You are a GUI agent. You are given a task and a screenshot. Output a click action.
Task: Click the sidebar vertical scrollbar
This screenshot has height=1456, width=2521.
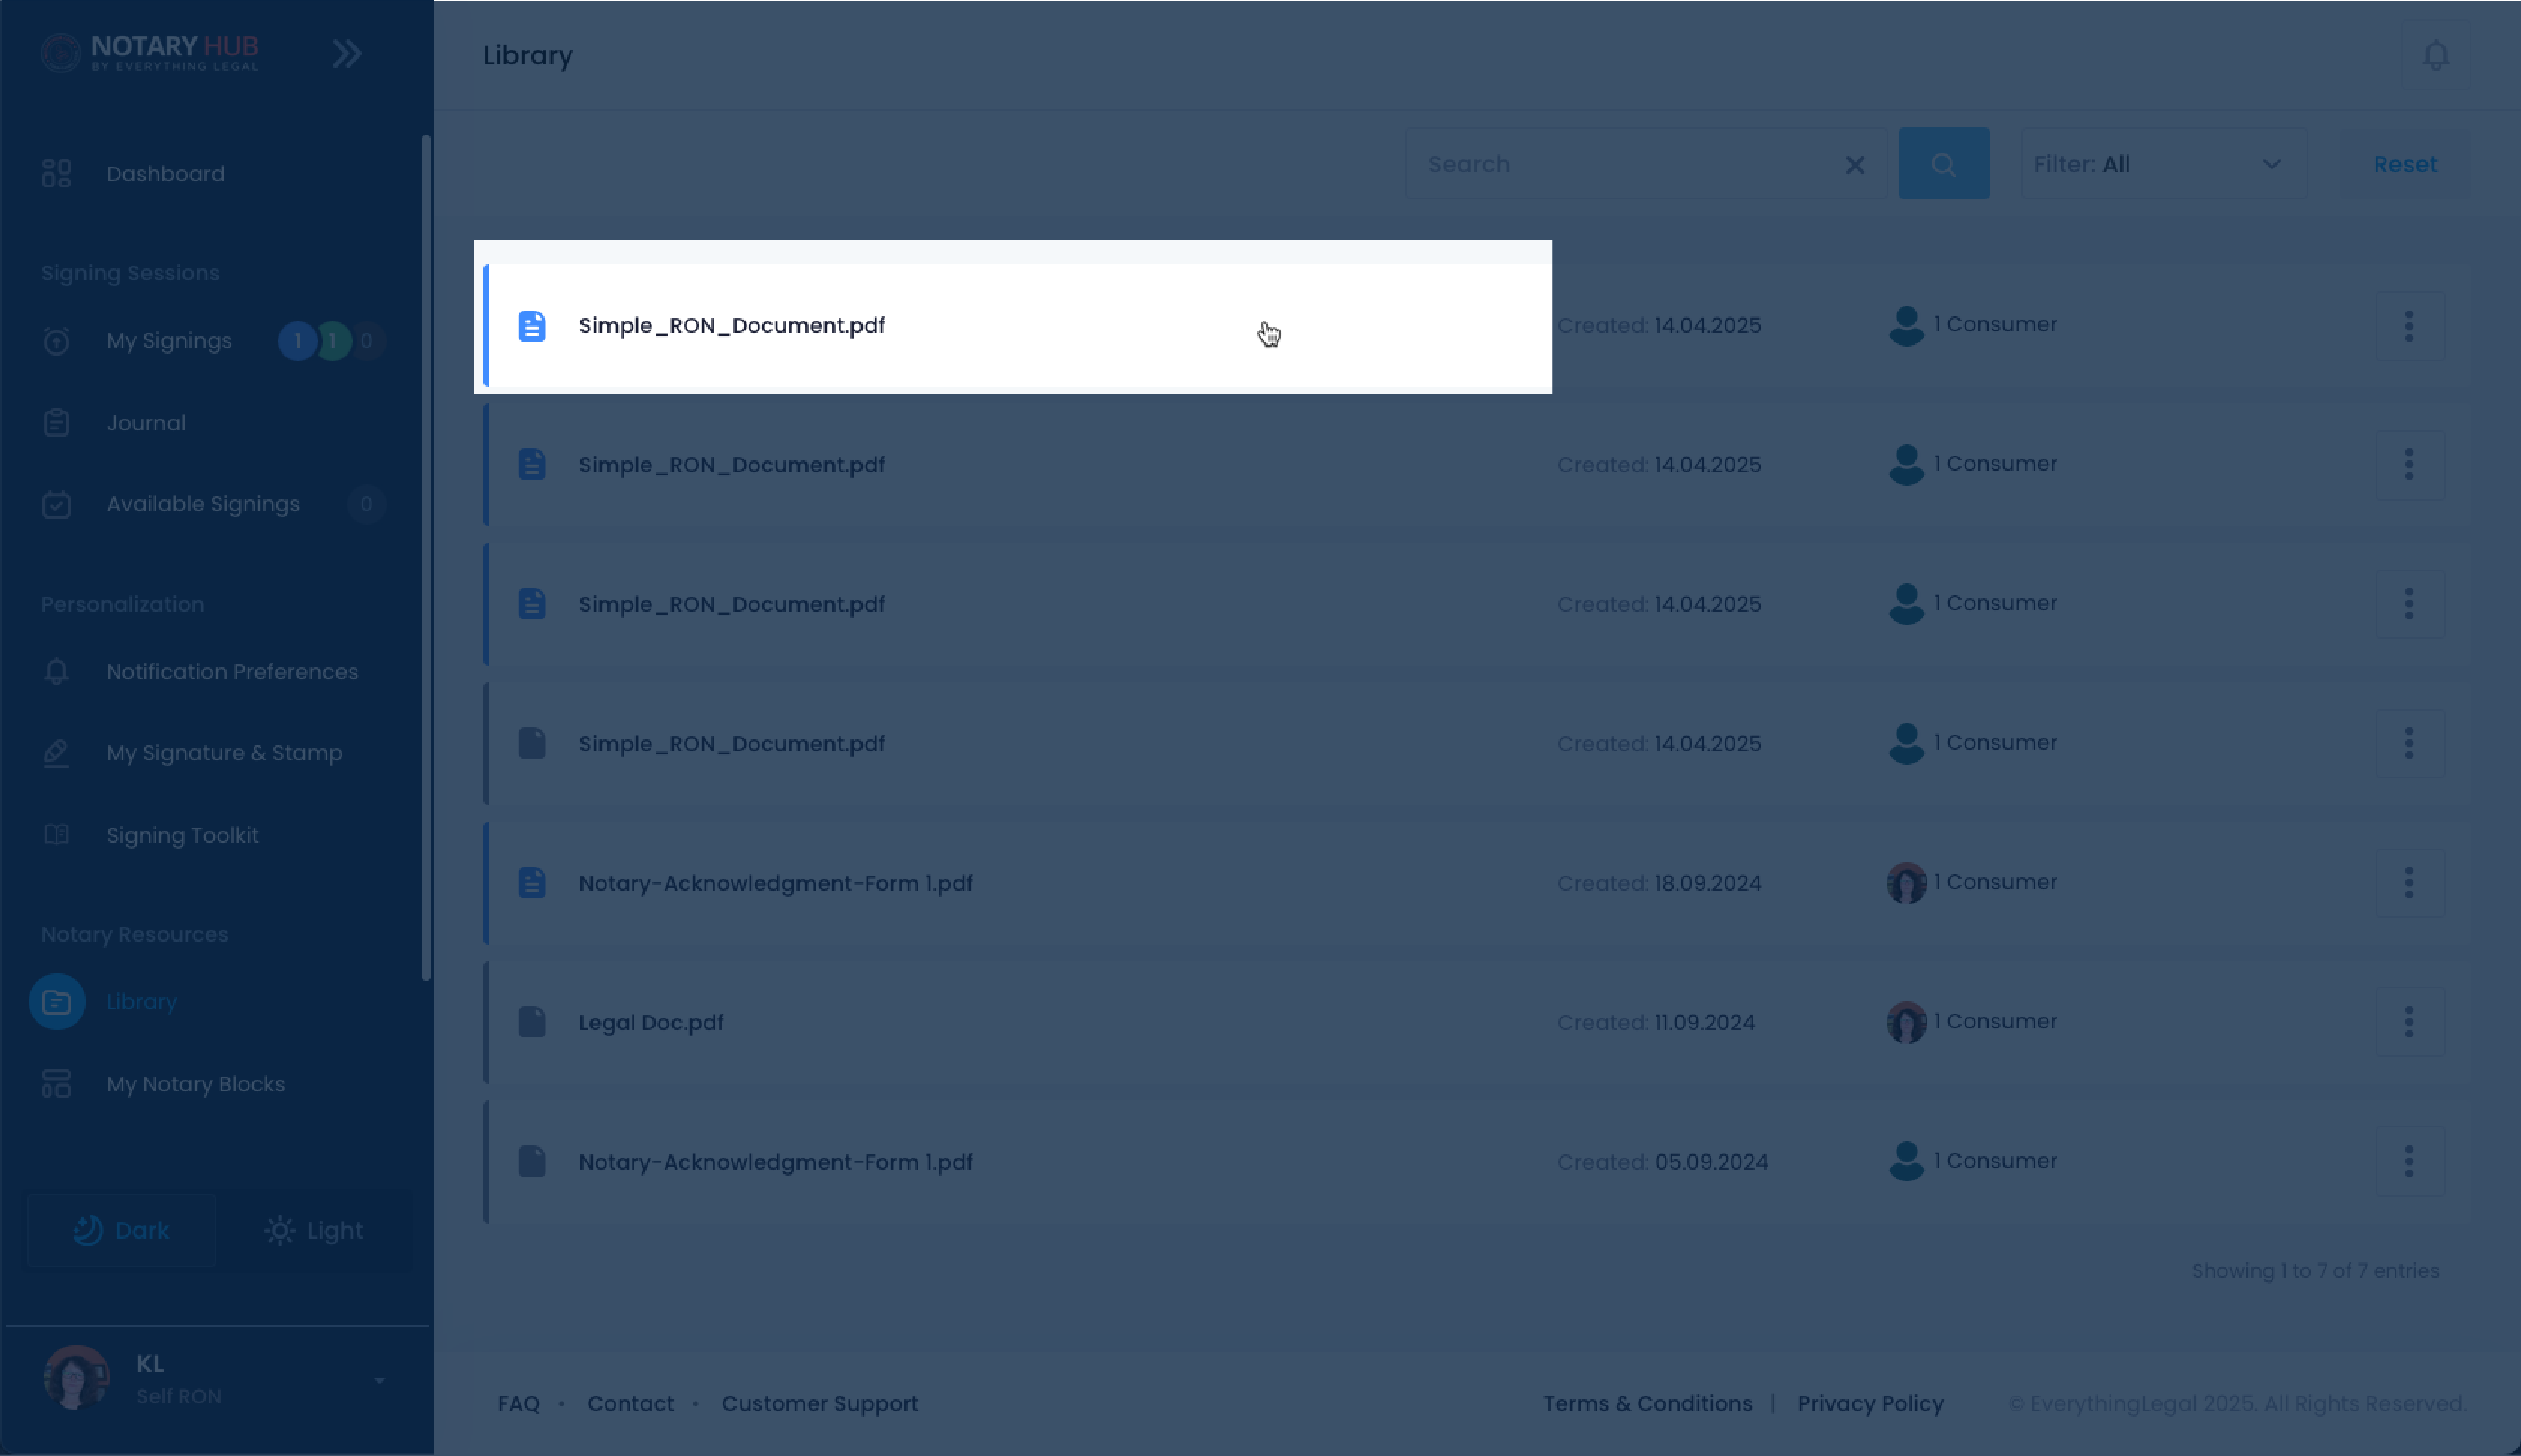tap(426, 558)
